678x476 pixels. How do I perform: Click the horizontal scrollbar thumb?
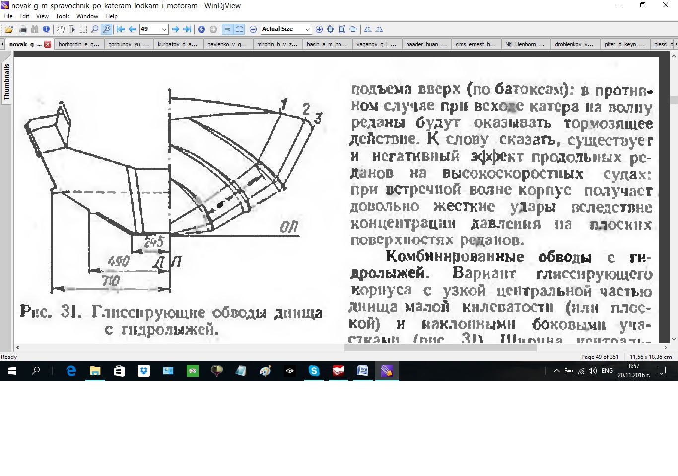pyautogui.click(x=440, y=348)
